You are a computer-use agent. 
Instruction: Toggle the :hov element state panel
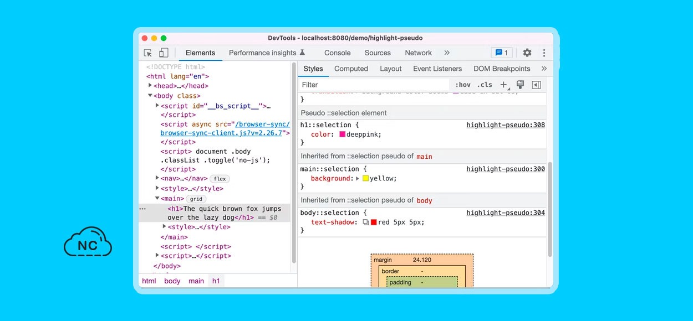[x=463, y=85]
